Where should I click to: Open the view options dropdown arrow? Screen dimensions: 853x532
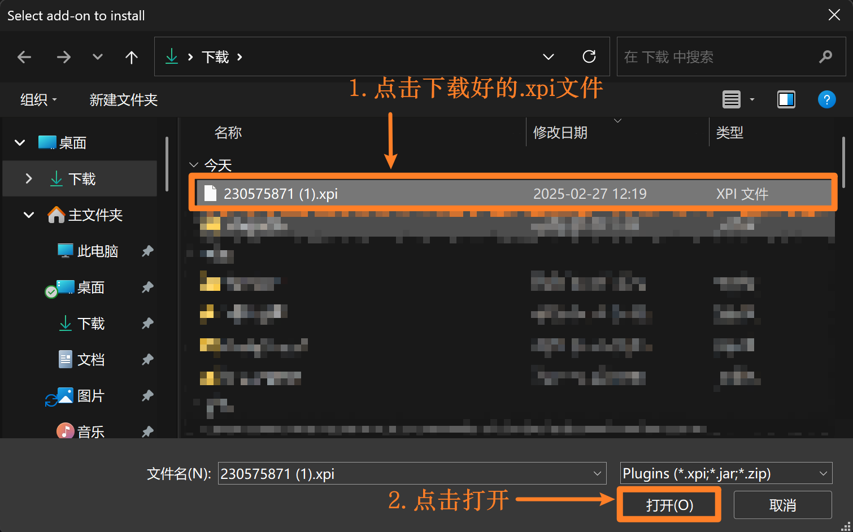(752, 100)
